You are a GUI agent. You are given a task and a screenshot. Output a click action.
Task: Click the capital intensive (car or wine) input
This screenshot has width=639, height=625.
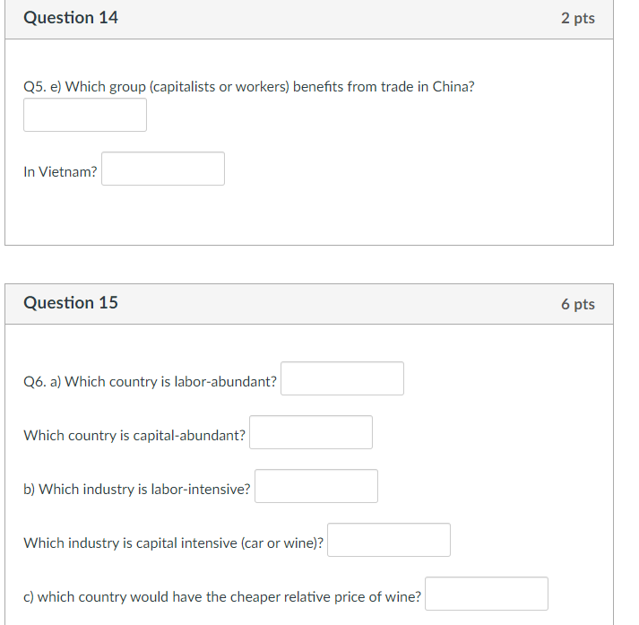(388, 540)
